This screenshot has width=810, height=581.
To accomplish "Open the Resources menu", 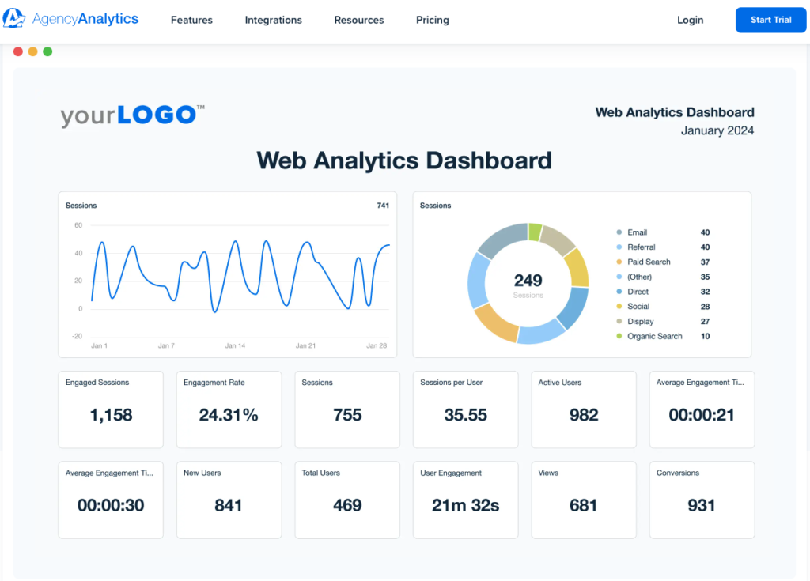I will 358,20.
